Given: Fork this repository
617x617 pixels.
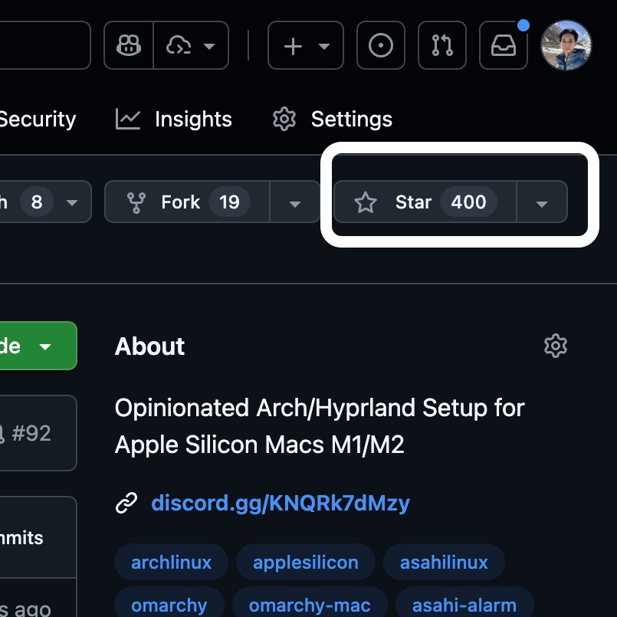Looking at the screenshot, I should coord(187,202).
